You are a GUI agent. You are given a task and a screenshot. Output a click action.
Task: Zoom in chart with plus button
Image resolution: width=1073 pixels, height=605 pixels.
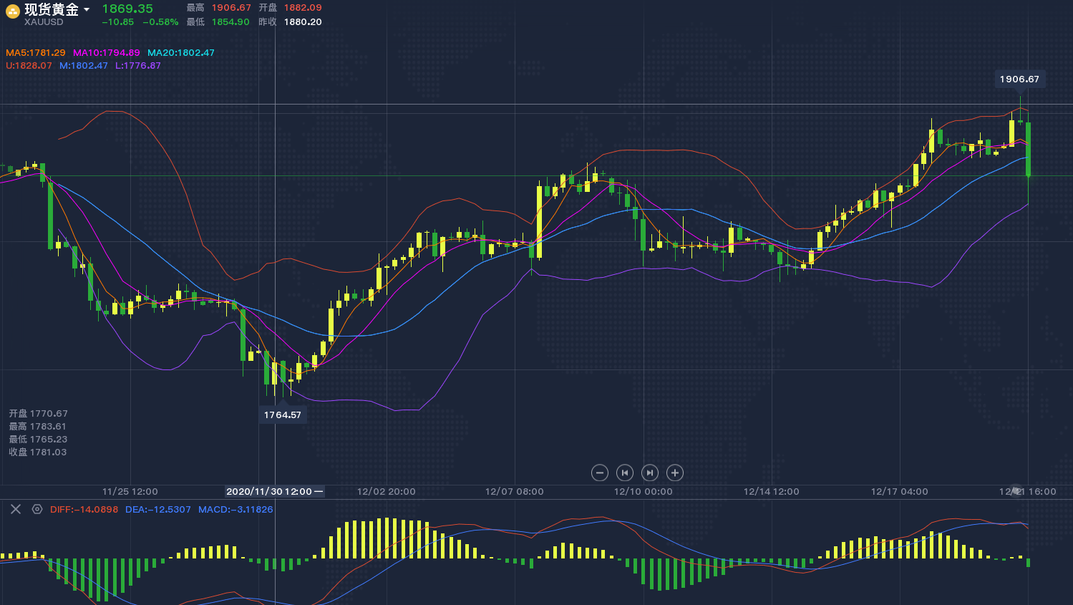click(675, 473)
